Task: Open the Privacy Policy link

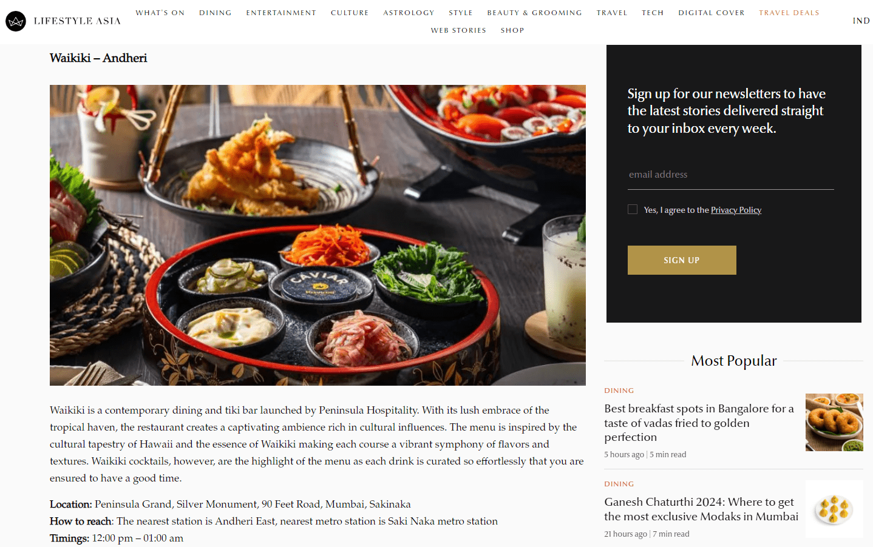Action: 736,210
